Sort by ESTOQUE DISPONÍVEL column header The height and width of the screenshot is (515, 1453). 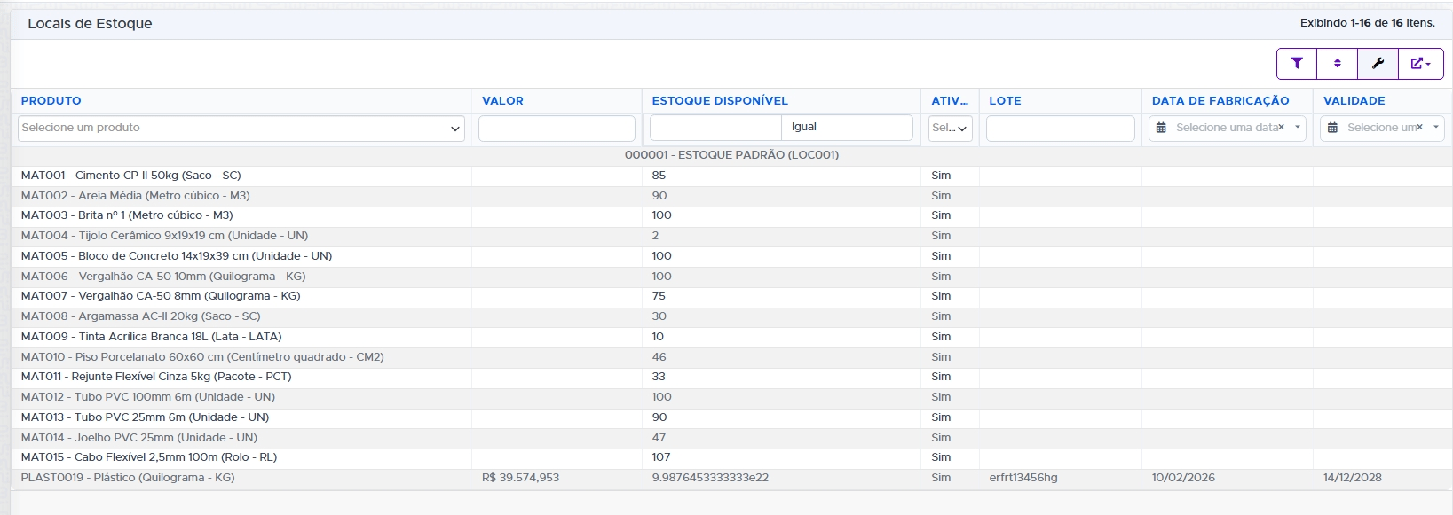point(720,101)
